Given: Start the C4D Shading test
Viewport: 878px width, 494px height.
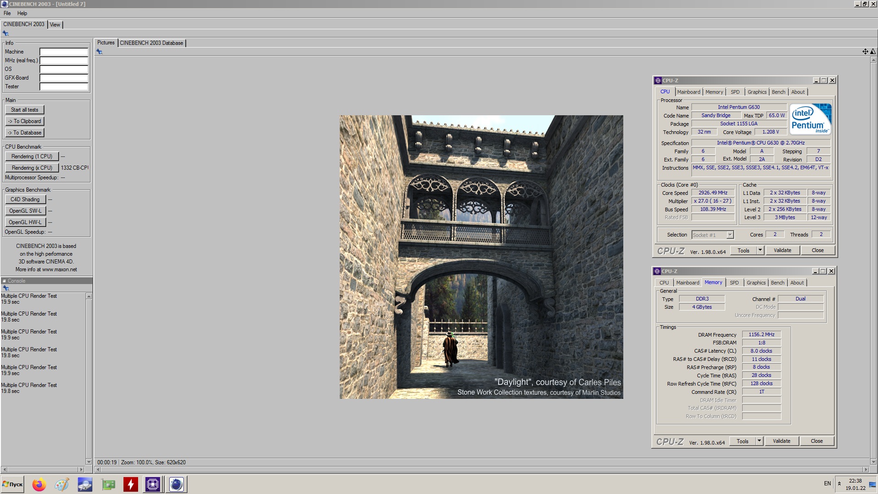Looking at the screenshot, I should 25,199.
